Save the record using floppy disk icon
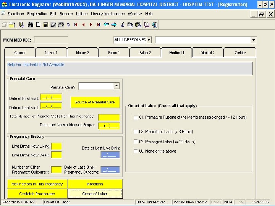 [x=46, y=25]
